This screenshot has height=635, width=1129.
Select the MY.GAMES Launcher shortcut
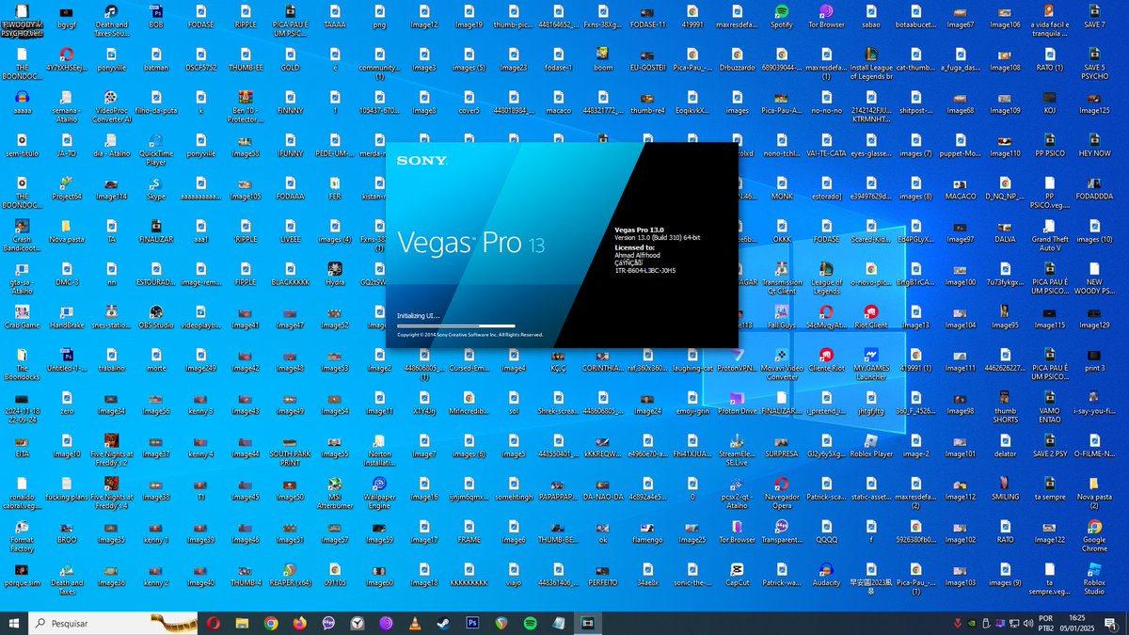[871, 364]
